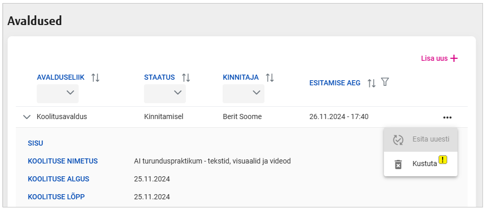This screenshot has width=485, height=210.
Task: Click the Lisa uus link
Action: point(434,58)
